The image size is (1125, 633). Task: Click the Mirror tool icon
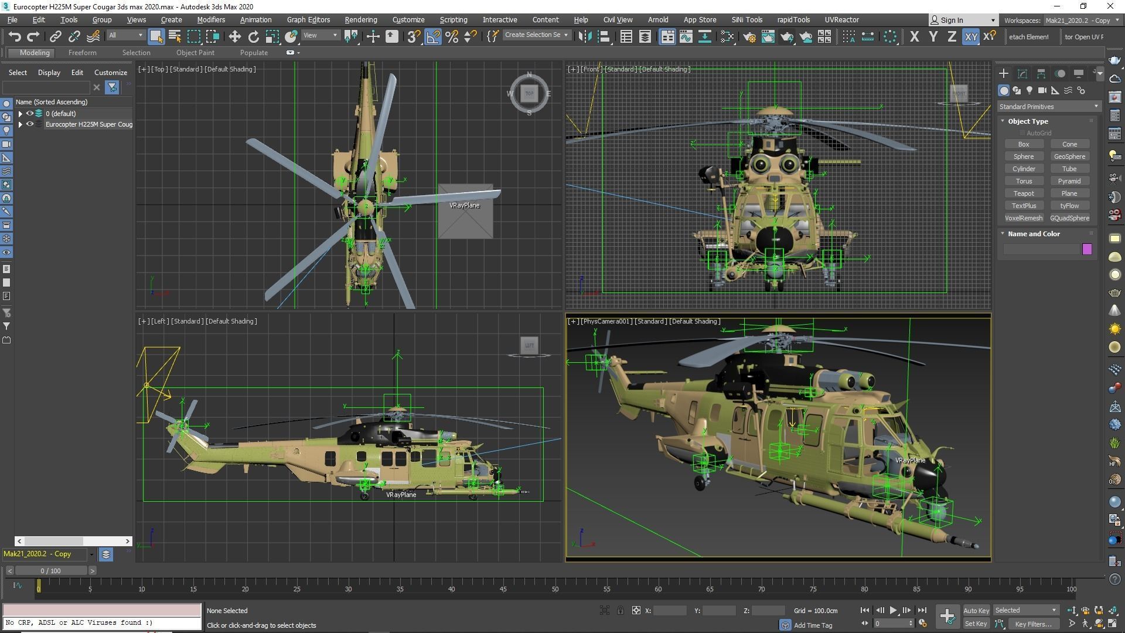[584, 36]
